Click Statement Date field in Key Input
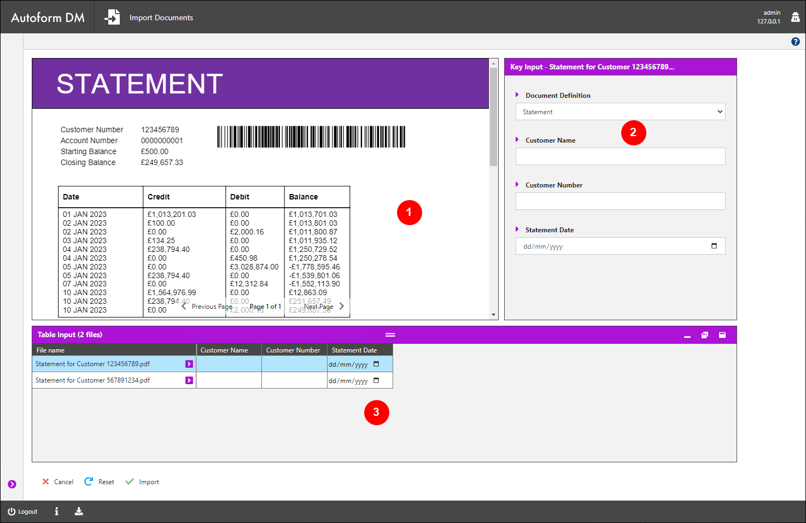The image size is (806, 523). (620, 246)
